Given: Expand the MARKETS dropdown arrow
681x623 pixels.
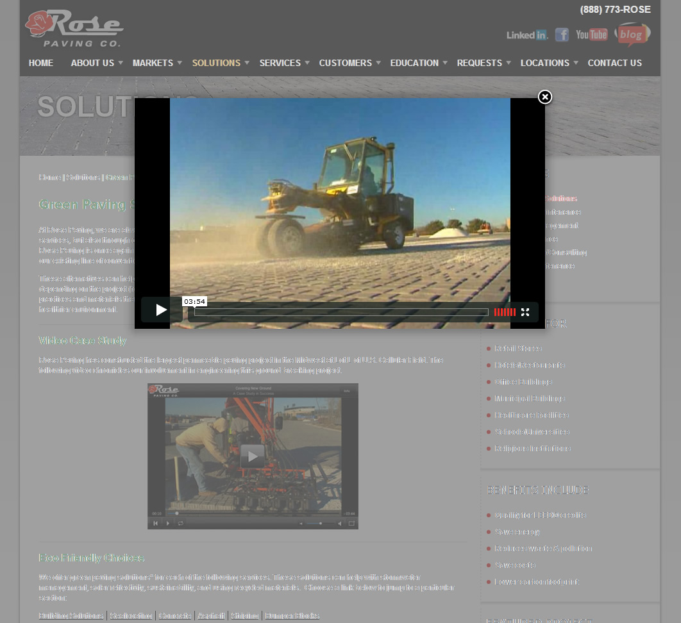Looking at the screenshot, I should point(180,63).
